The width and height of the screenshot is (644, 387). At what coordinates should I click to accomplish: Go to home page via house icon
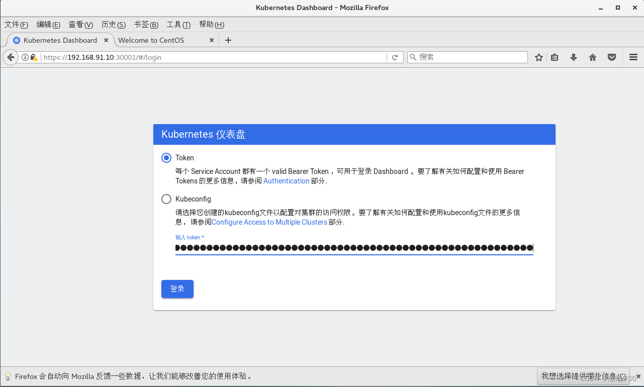[x=593, y=57]
